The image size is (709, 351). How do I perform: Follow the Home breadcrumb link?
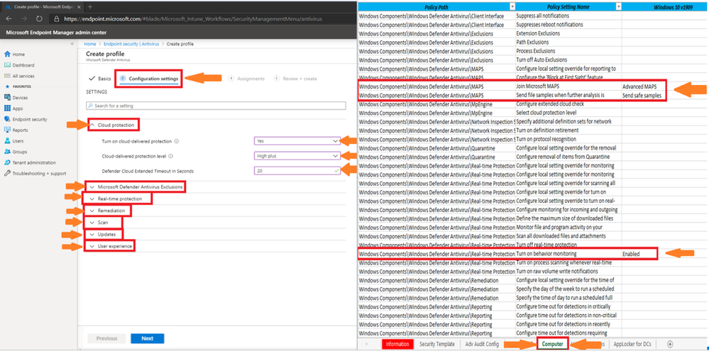90,44
